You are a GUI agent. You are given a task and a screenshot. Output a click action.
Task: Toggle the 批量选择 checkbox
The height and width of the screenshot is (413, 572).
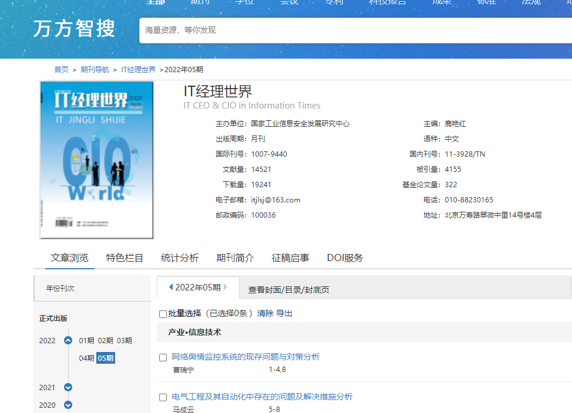coord(163,314)
